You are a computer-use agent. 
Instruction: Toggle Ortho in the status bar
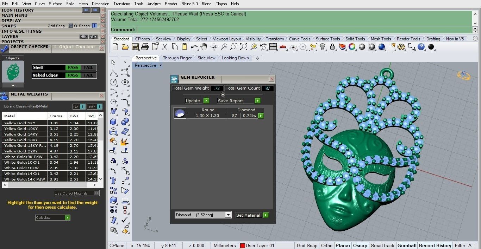[326, 245]
